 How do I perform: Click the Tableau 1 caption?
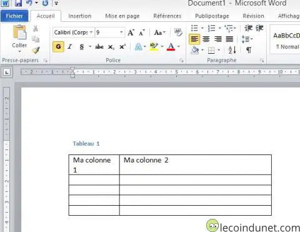[86, 144]
